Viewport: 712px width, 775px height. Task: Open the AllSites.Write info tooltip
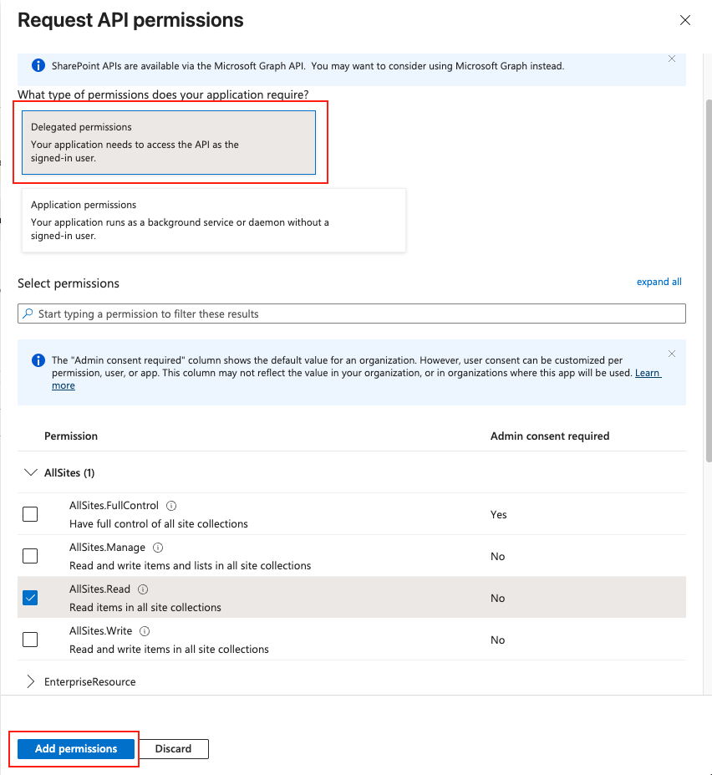(145, 630)
